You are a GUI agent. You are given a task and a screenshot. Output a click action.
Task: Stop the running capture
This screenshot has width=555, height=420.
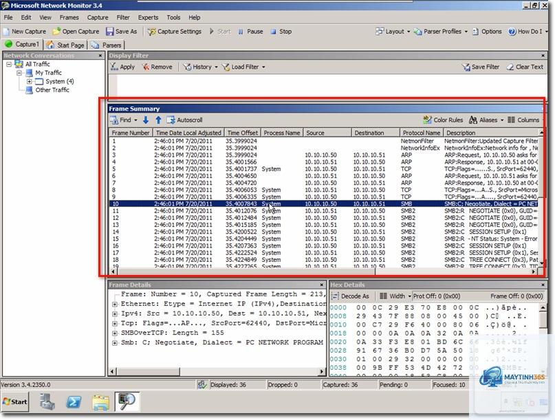(x=281, y=32)
